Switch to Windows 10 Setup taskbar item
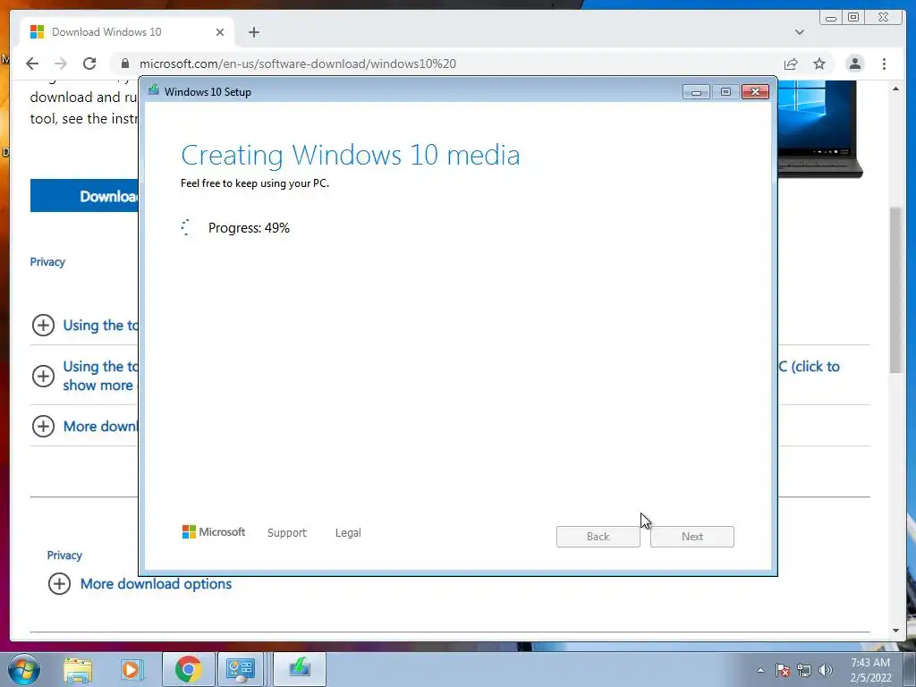This screenshot has width=916, height=687. tap(299, 669)
